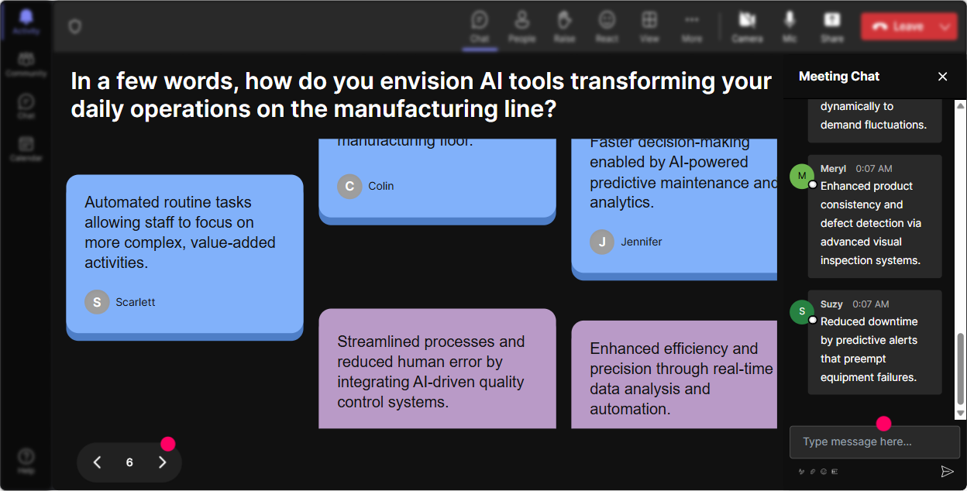Click the name Jennifer on the card

point(642,242)
